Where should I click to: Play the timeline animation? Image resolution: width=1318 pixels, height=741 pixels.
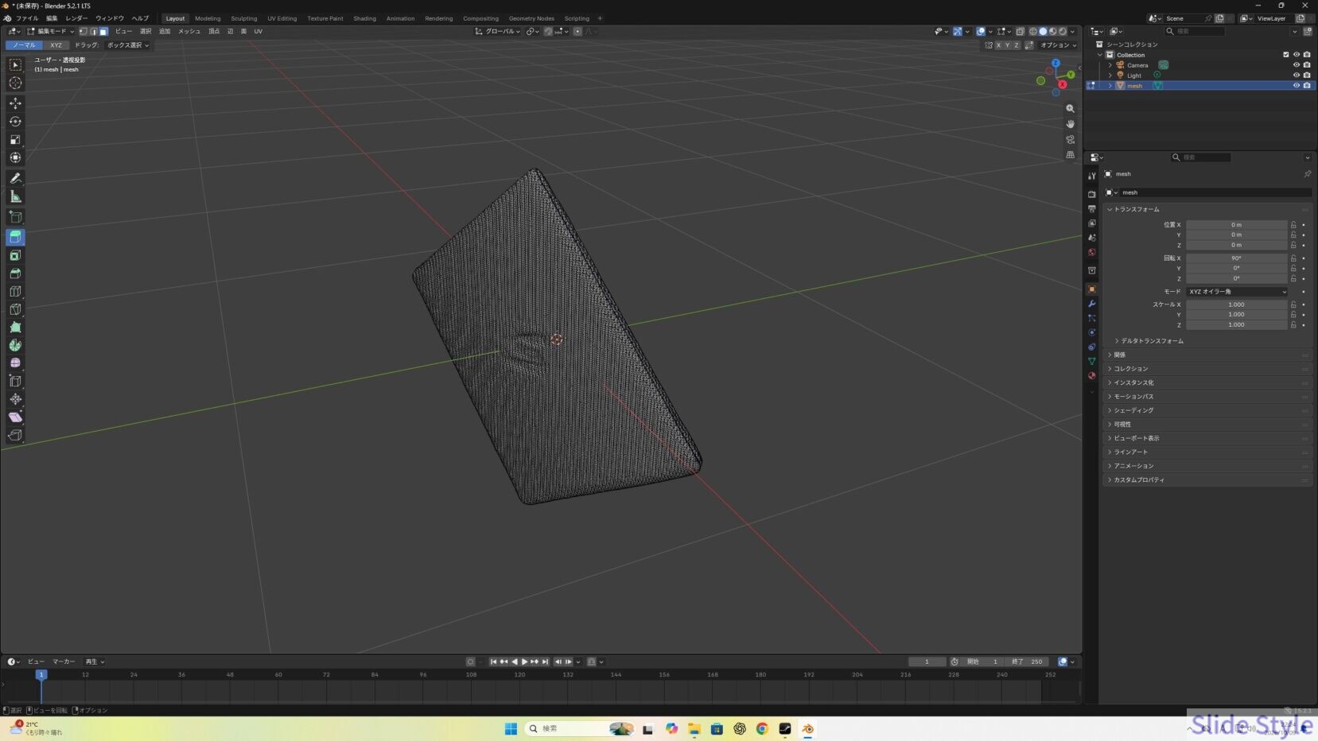click(524, 661)
